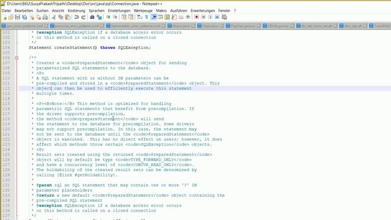
Task: Open the Replace dialog icon
Action: click(99, 17)
